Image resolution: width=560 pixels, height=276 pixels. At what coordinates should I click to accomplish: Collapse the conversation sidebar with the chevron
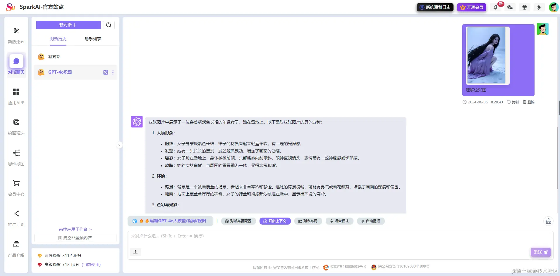pos(119,145)
